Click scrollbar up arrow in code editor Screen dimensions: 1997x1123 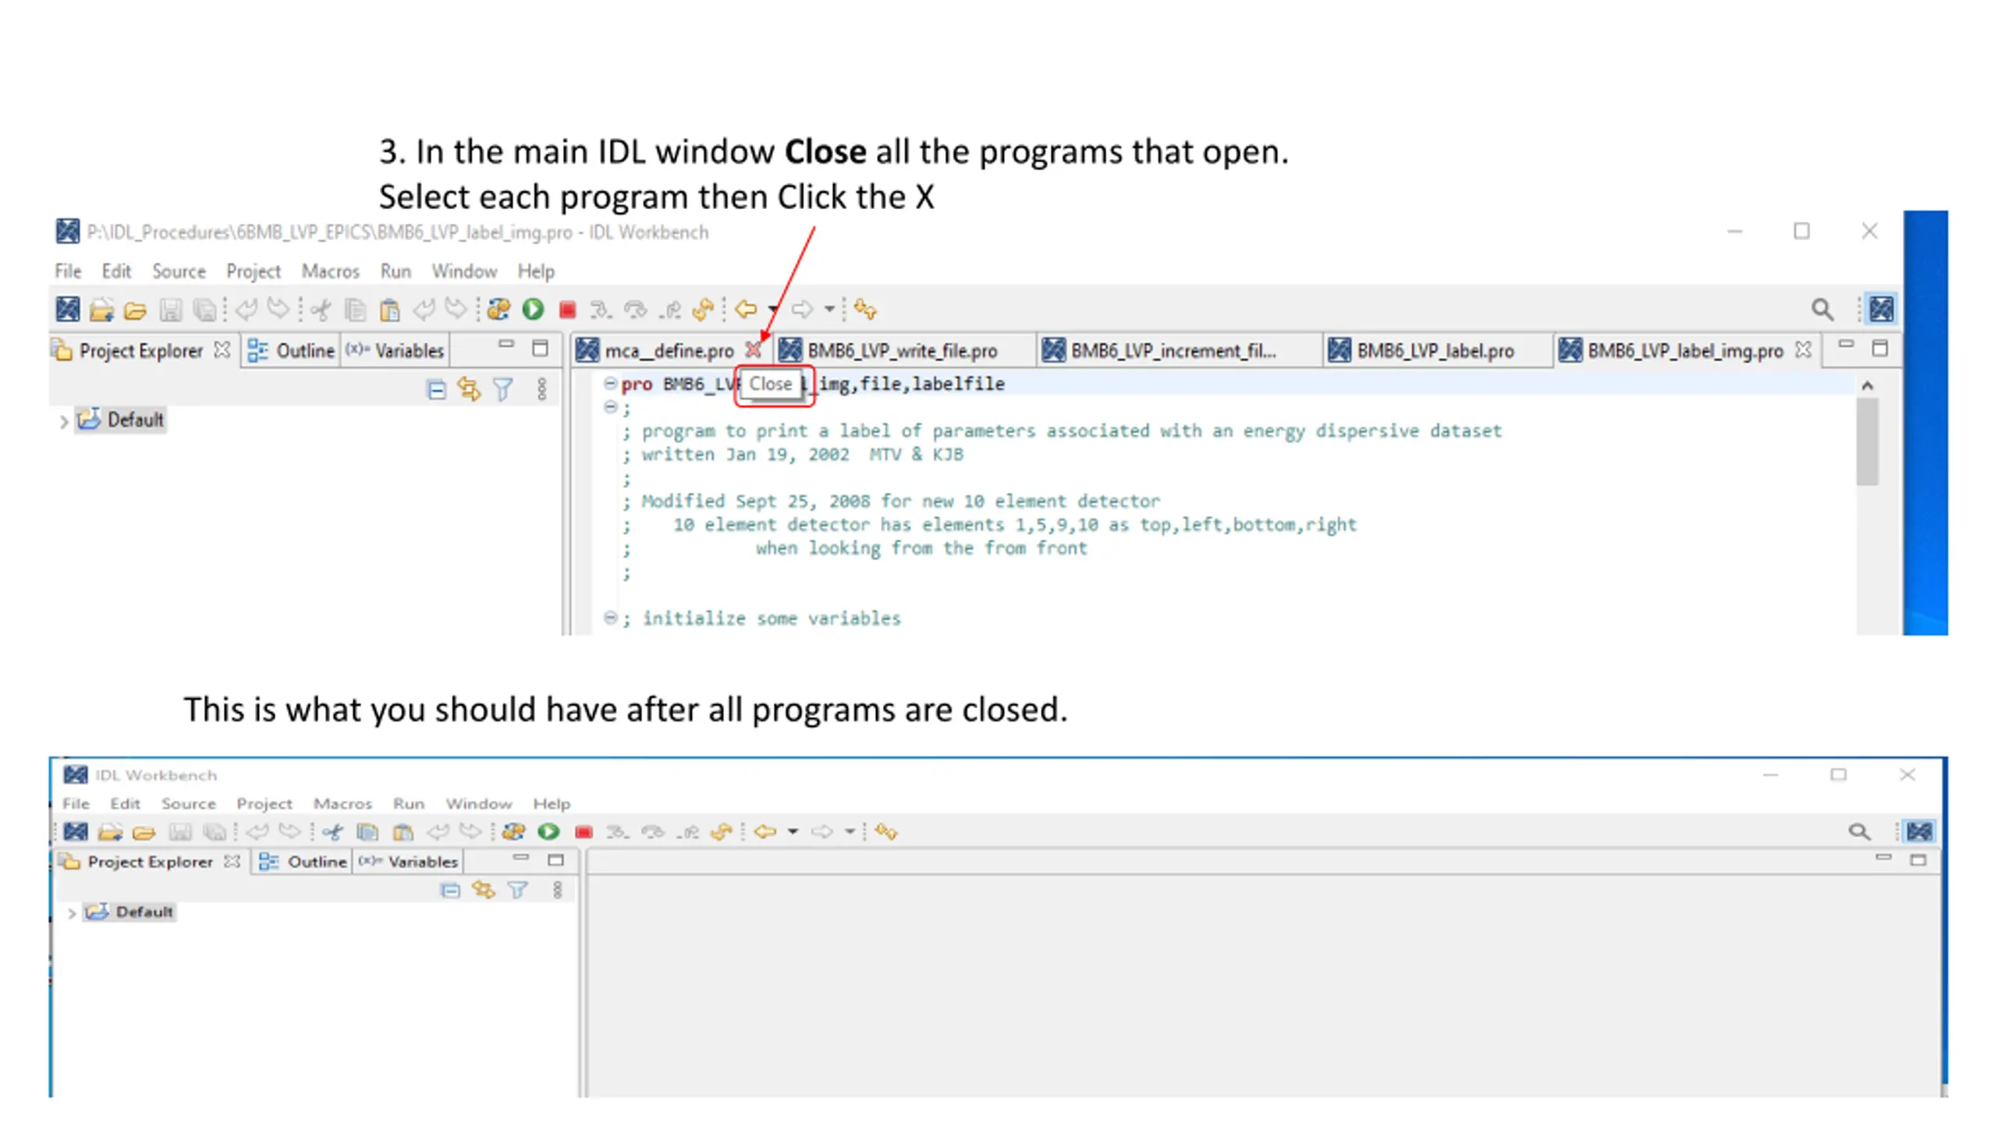click(x=1867, y=385)
